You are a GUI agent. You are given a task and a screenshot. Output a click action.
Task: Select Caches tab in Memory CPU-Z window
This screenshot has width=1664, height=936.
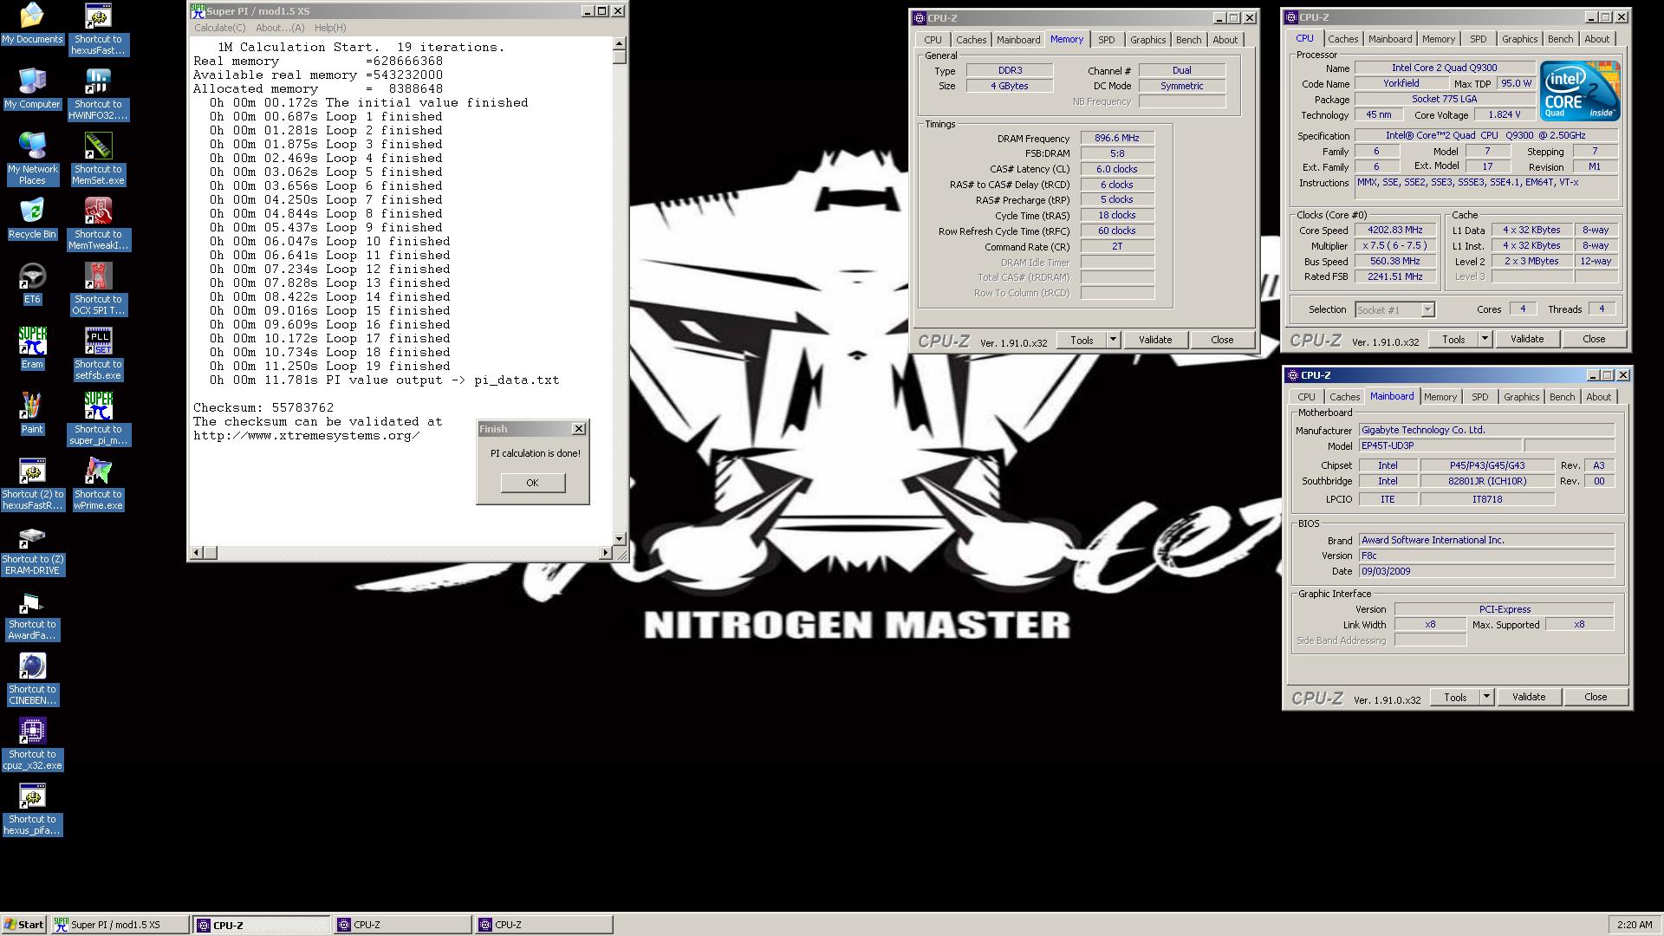971,40
